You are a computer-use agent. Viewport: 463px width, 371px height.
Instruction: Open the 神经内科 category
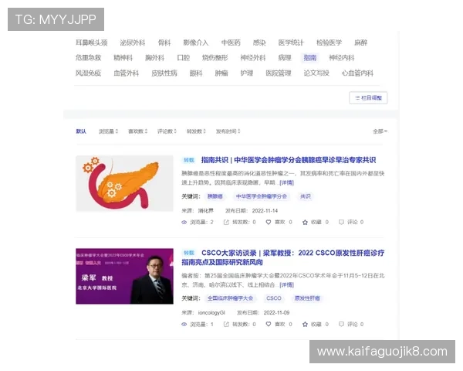[x=342, y=58]
